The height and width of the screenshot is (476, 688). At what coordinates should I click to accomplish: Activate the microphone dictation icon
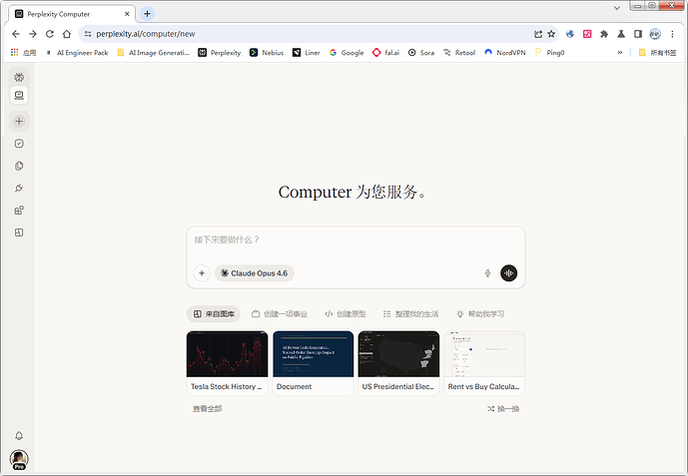point(487,273)
